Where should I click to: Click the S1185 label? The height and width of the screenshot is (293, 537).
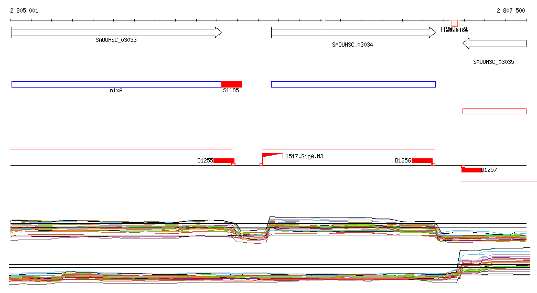pyautogui.click(x=231, y=90)
